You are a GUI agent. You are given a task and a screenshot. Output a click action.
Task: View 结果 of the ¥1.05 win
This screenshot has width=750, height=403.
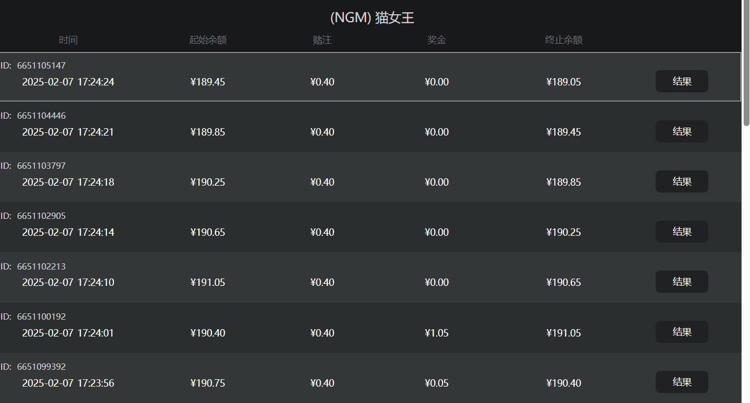coord(681,332)
